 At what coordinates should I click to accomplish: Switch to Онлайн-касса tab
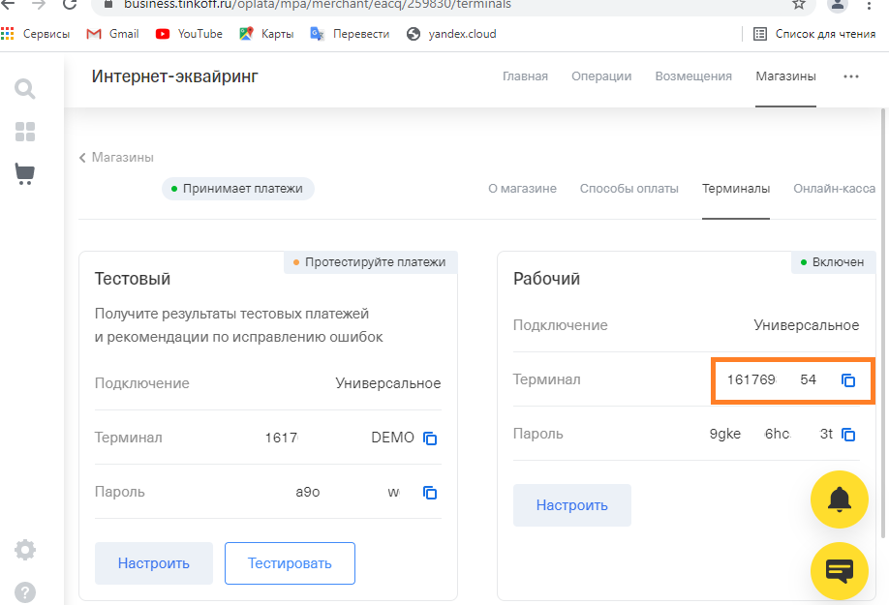point(834,189)
